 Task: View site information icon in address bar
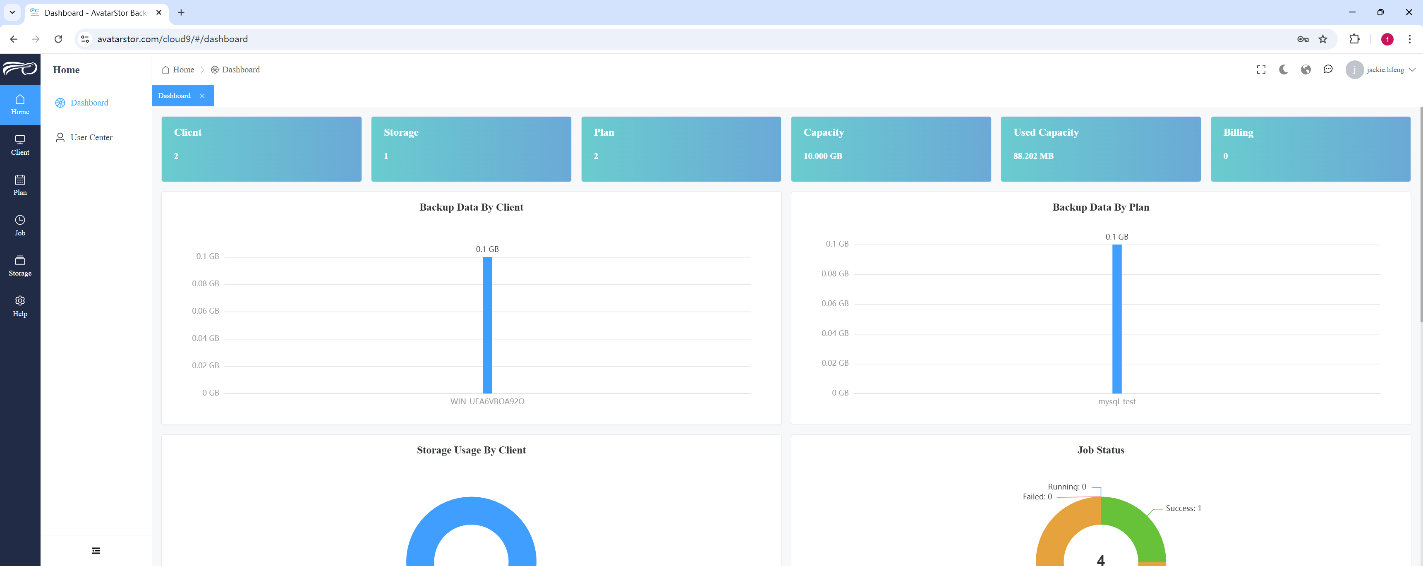85,39
